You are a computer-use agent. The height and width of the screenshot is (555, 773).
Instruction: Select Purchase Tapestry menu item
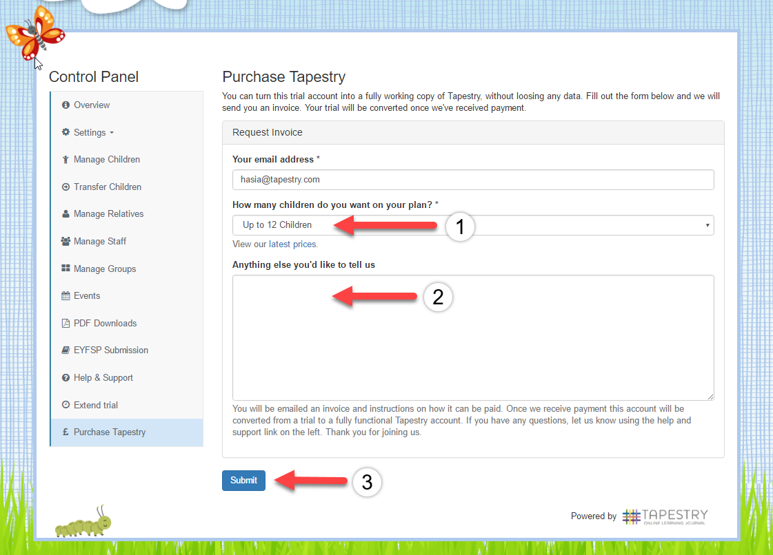click(x=127, y=432)
